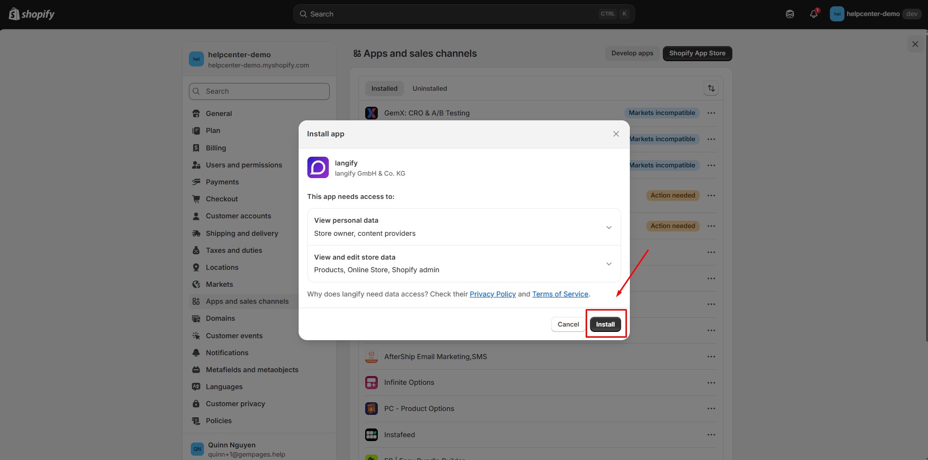Open the GemX: CRO & A/B Testing app icon
928x460 pixels.
[x=371, y=113]
